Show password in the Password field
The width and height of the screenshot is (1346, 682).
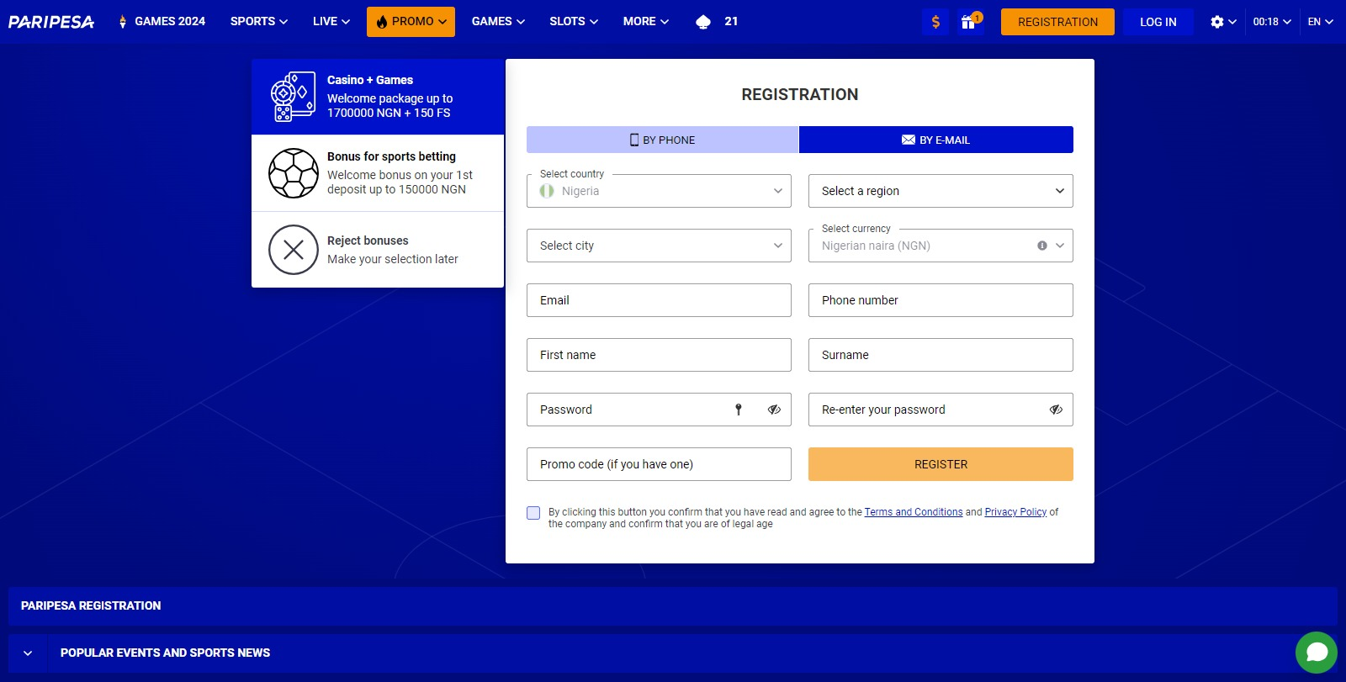pos(774,410)
